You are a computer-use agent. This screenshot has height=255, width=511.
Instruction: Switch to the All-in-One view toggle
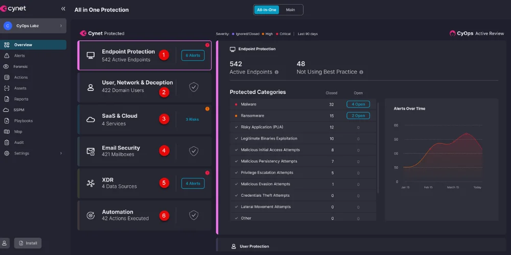267,10
